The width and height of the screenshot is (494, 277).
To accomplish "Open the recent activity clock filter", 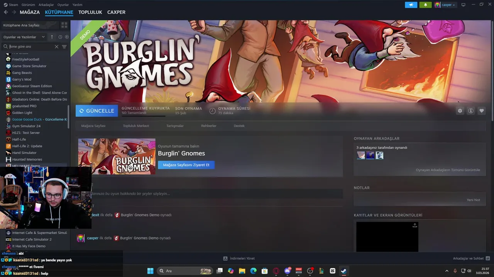I will coord(60,37).
